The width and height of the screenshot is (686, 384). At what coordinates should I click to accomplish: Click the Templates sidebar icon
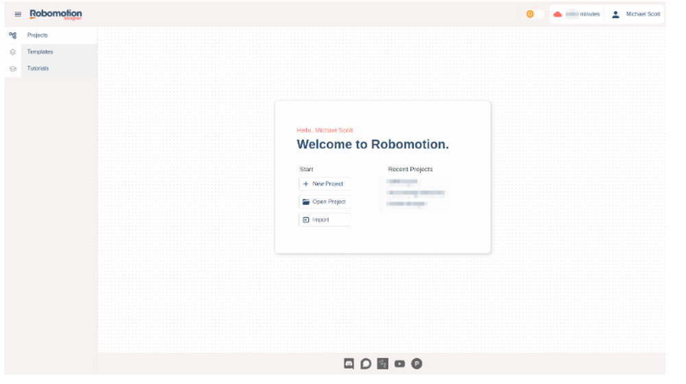click(12, 52)
